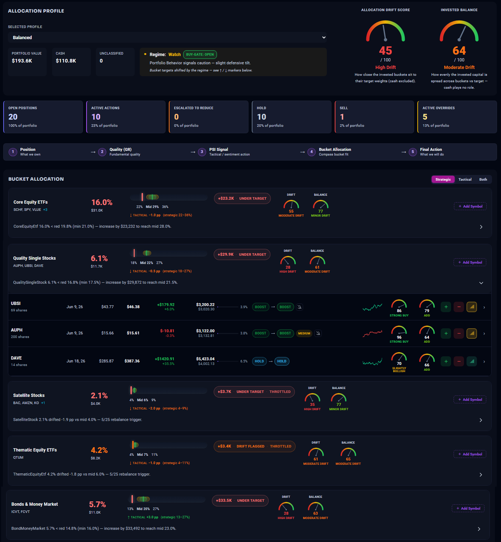Select the Both view toggle
This screenshot has width=501, height=542.
point(483,180)
